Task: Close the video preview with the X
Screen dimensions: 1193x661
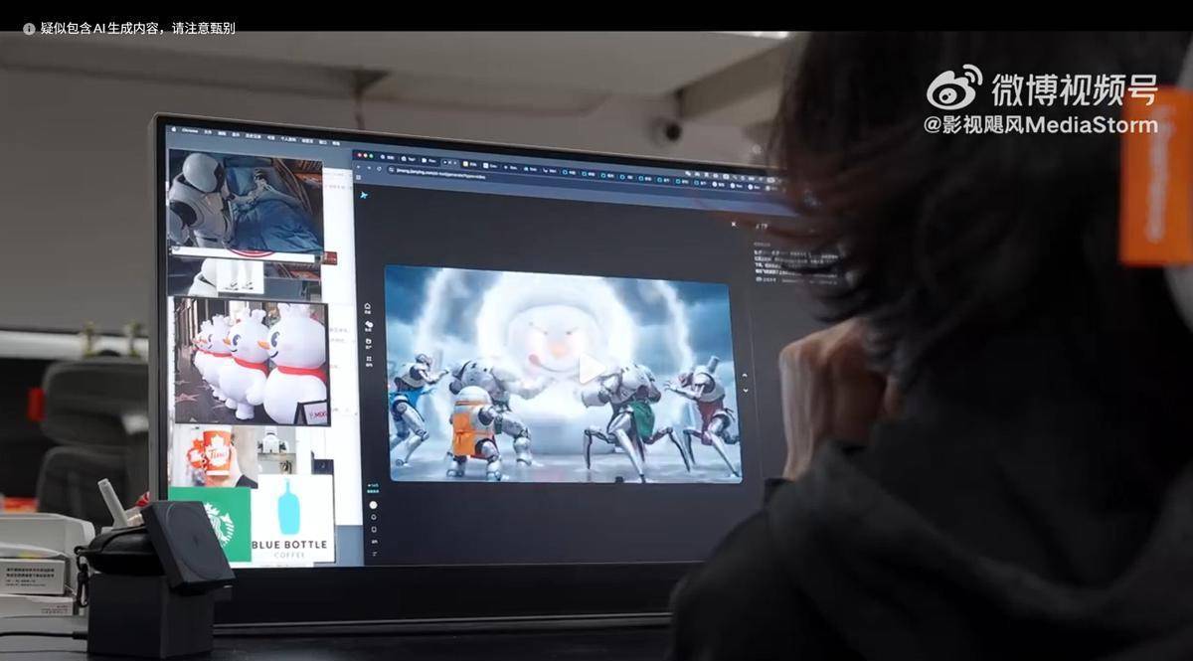Action: point(735,224)
